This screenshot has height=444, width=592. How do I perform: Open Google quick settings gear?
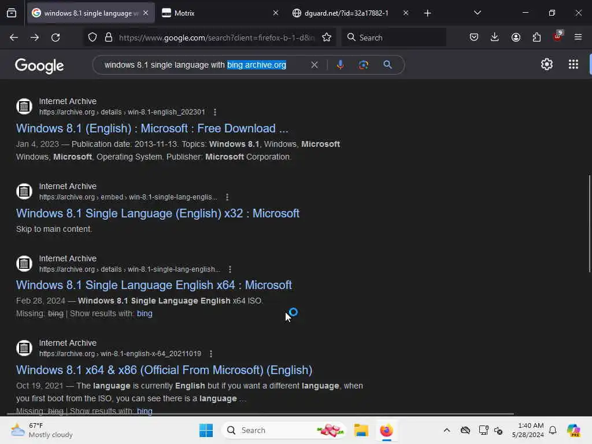point(547,65)
